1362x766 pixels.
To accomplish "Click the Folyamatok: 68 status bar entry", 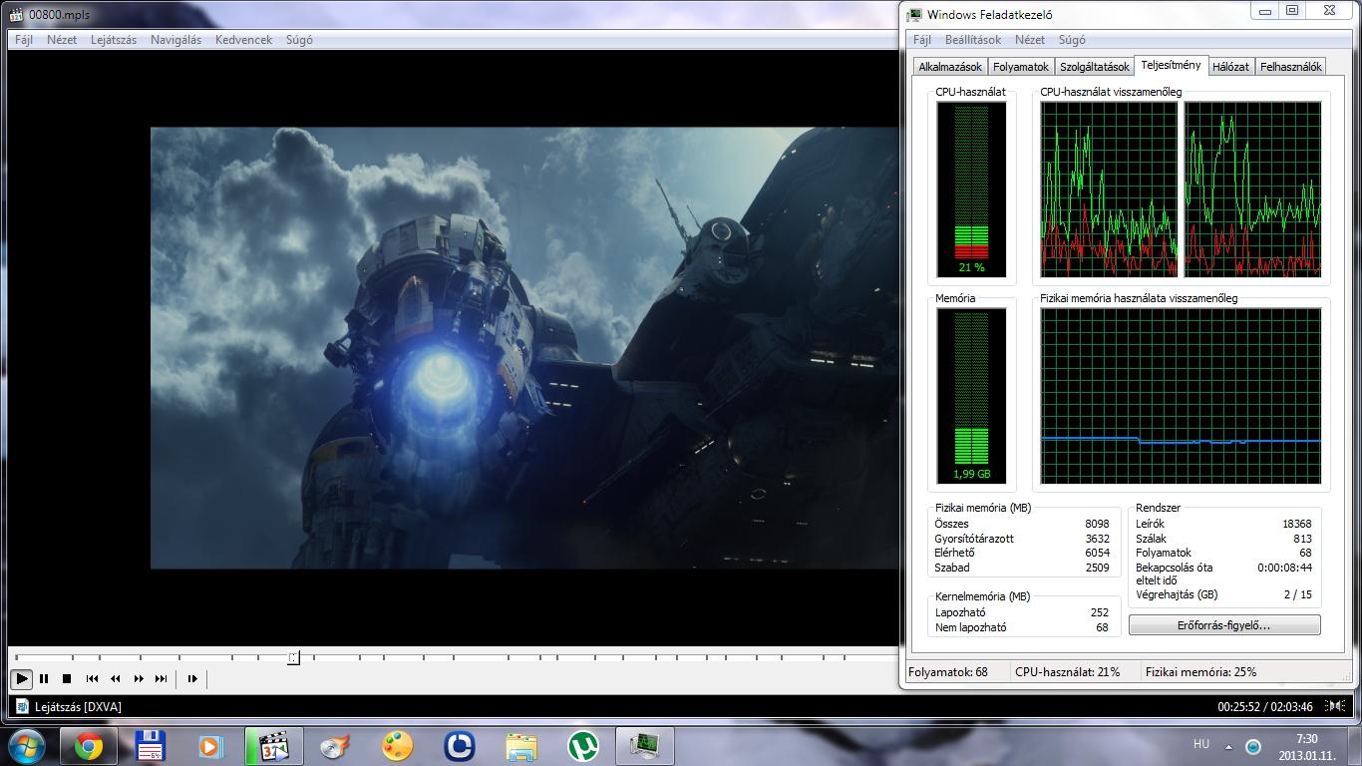I will (948, 672).
